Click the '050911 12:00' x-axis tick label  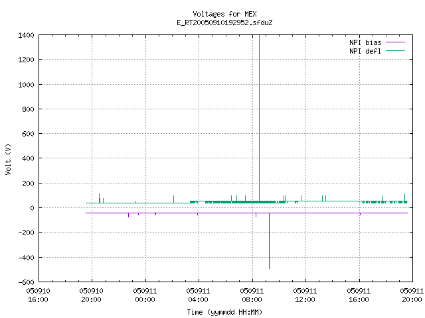tap(305, 295)
